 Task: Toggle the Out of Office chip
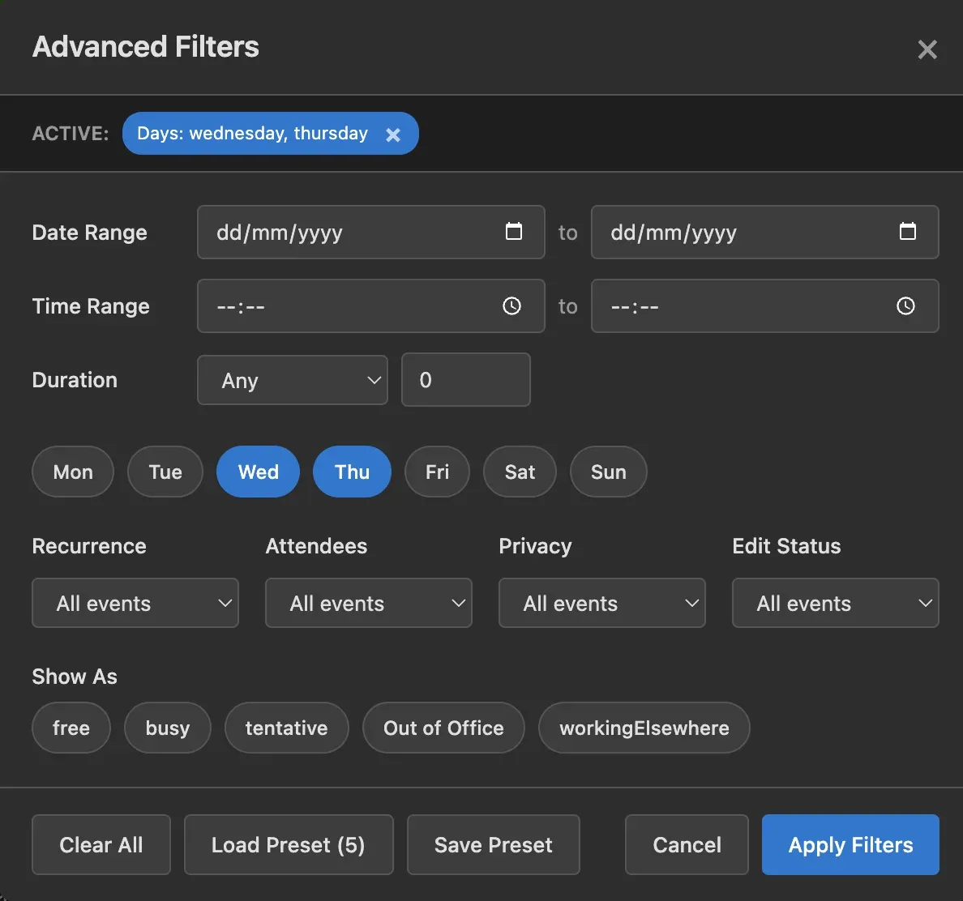click(x=443, y=728)
